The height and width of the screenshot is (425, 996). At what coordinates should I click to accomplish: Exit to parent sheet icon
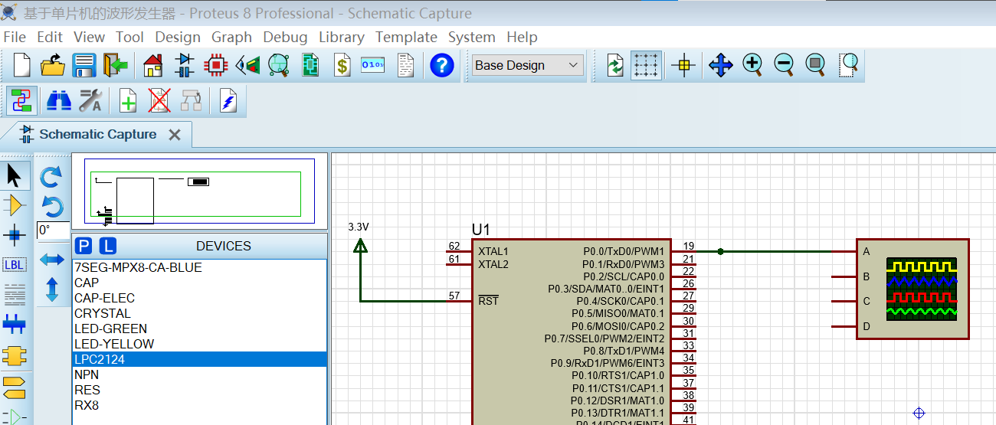191,100
